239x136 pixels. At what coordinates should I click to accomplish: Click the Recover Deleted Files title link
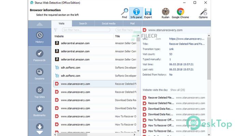point(187,44)
